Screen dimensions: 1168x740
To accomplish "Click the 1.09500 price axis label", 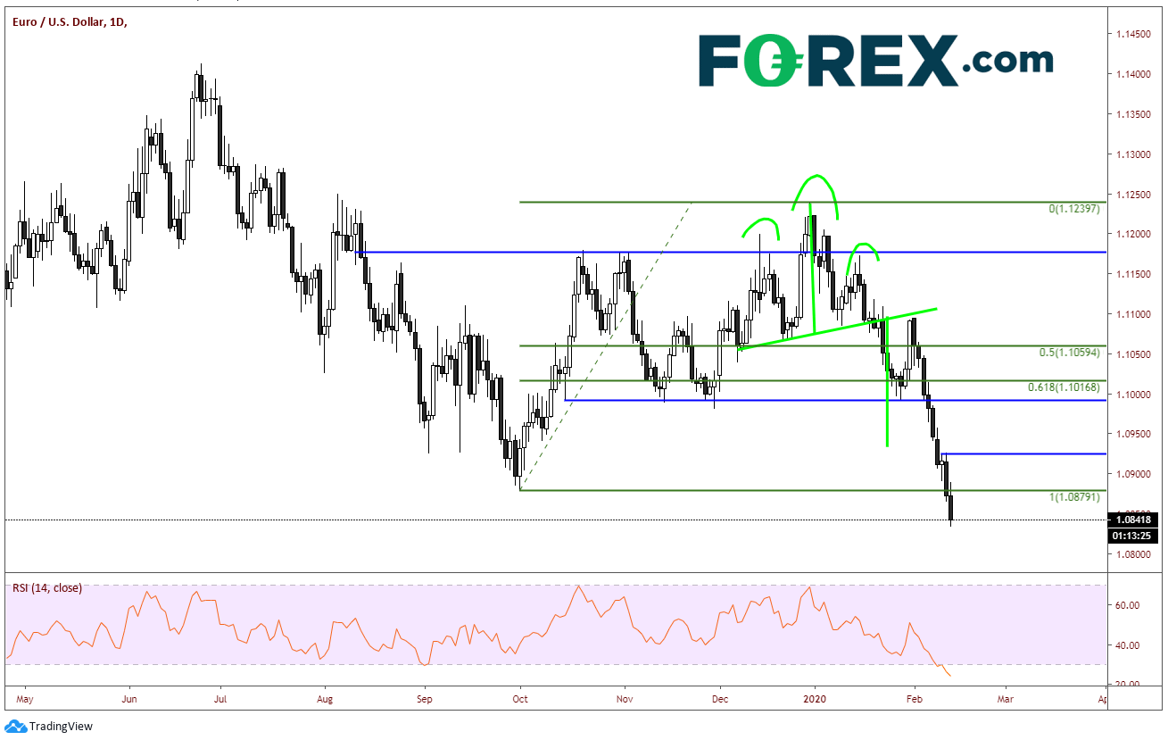I will pyautogui.click(x=1131, y=435).
